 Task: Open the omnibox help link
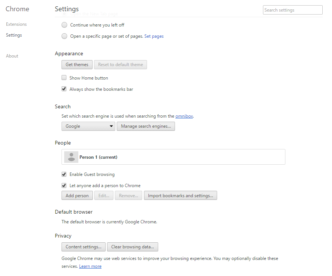[184, 116]
